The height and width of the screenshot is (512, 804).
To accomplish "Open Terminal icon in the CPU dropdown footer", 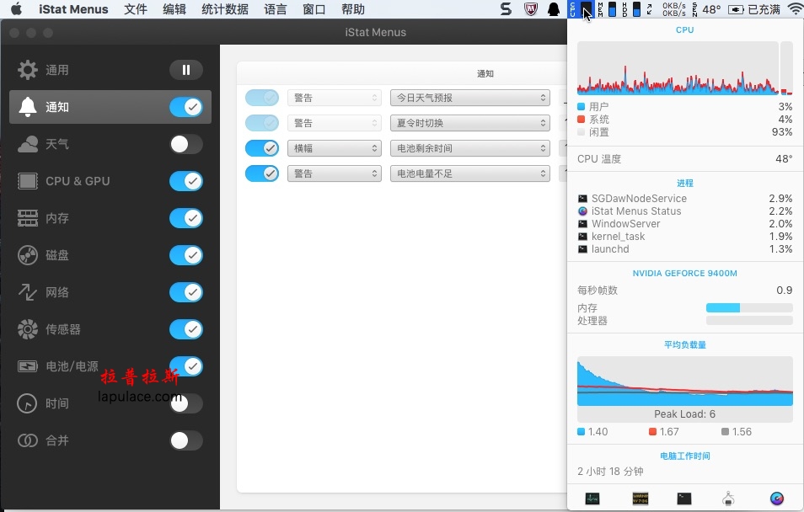I will 684,499.
